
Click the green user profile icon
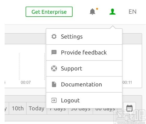[113, 12]
